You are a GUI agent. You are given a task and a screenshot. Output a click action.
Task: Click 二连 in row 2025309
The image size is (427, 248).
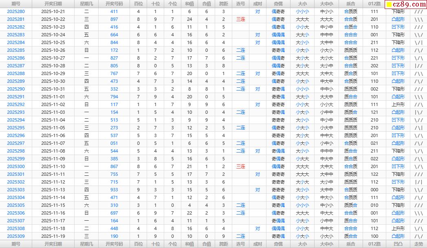[240, 236]
